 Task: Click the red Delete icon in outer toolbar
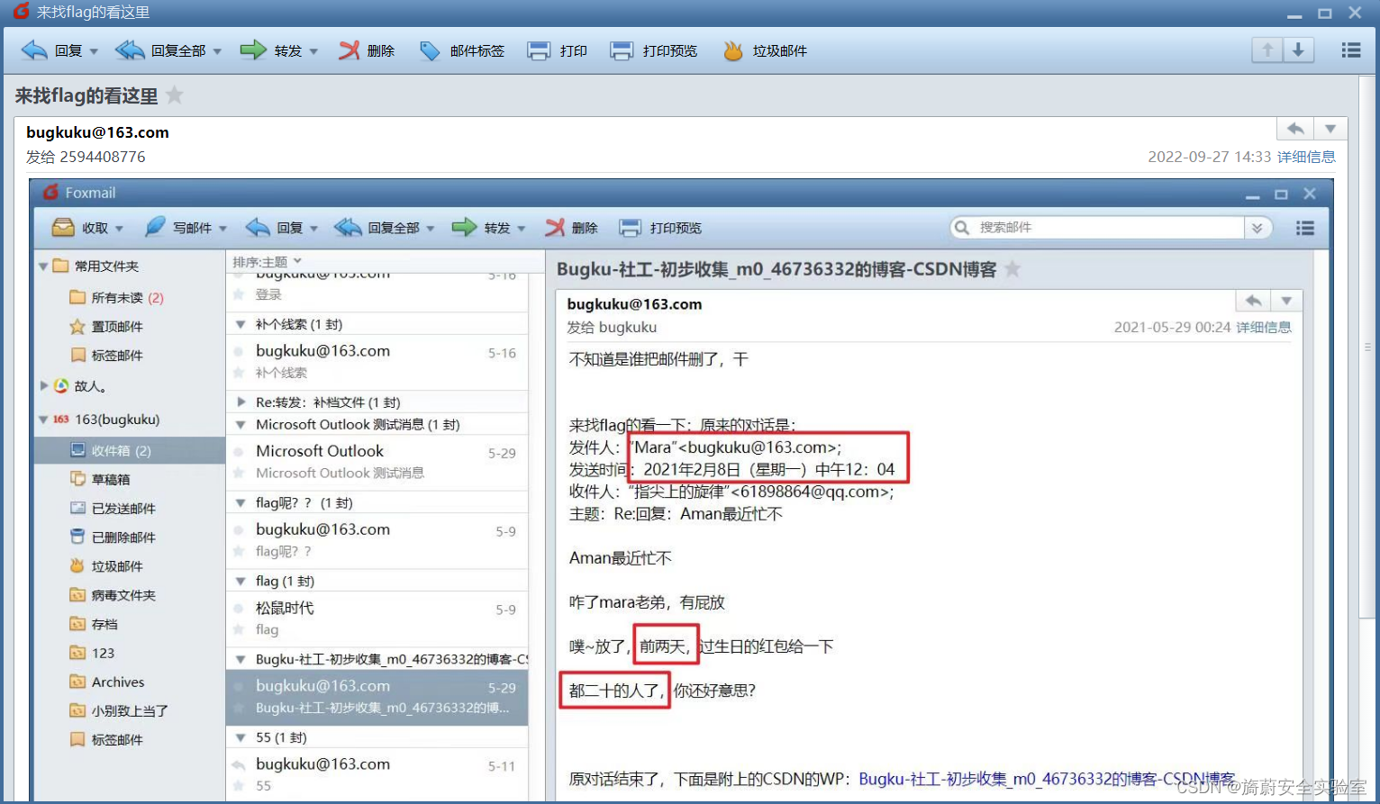click(350, 50)
